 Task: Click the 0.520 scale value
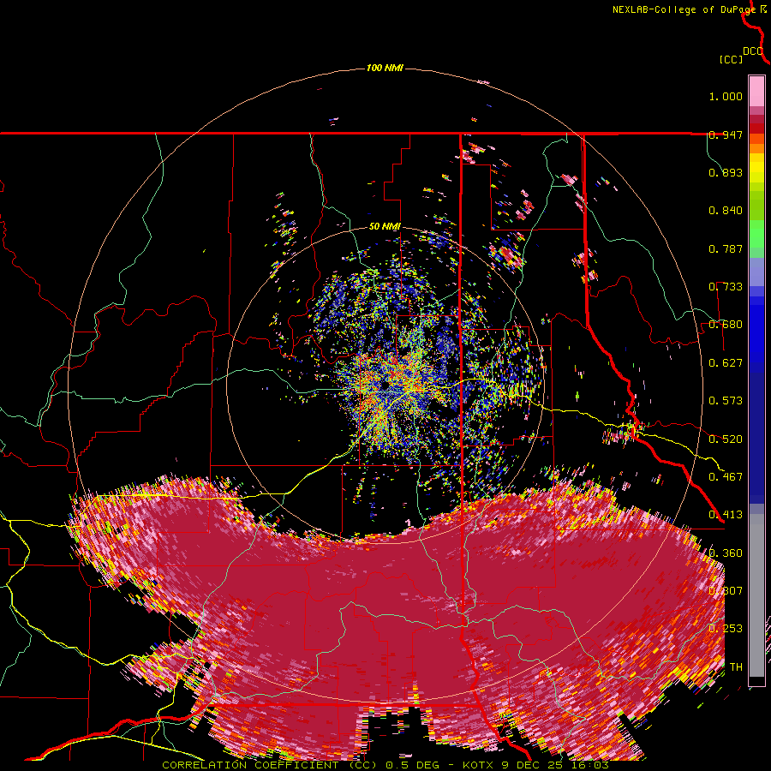726,439
